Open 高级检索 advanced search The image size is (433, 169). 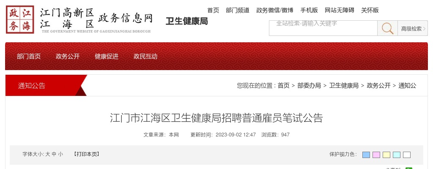[x=413, y=28]
